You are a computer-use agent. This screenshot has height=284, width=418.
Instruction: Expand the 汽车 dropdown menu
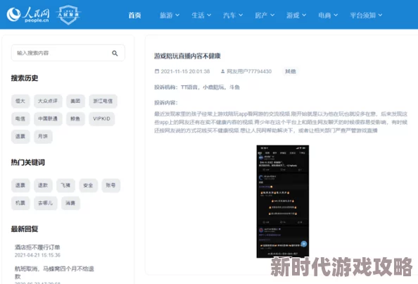coord(233,16)
